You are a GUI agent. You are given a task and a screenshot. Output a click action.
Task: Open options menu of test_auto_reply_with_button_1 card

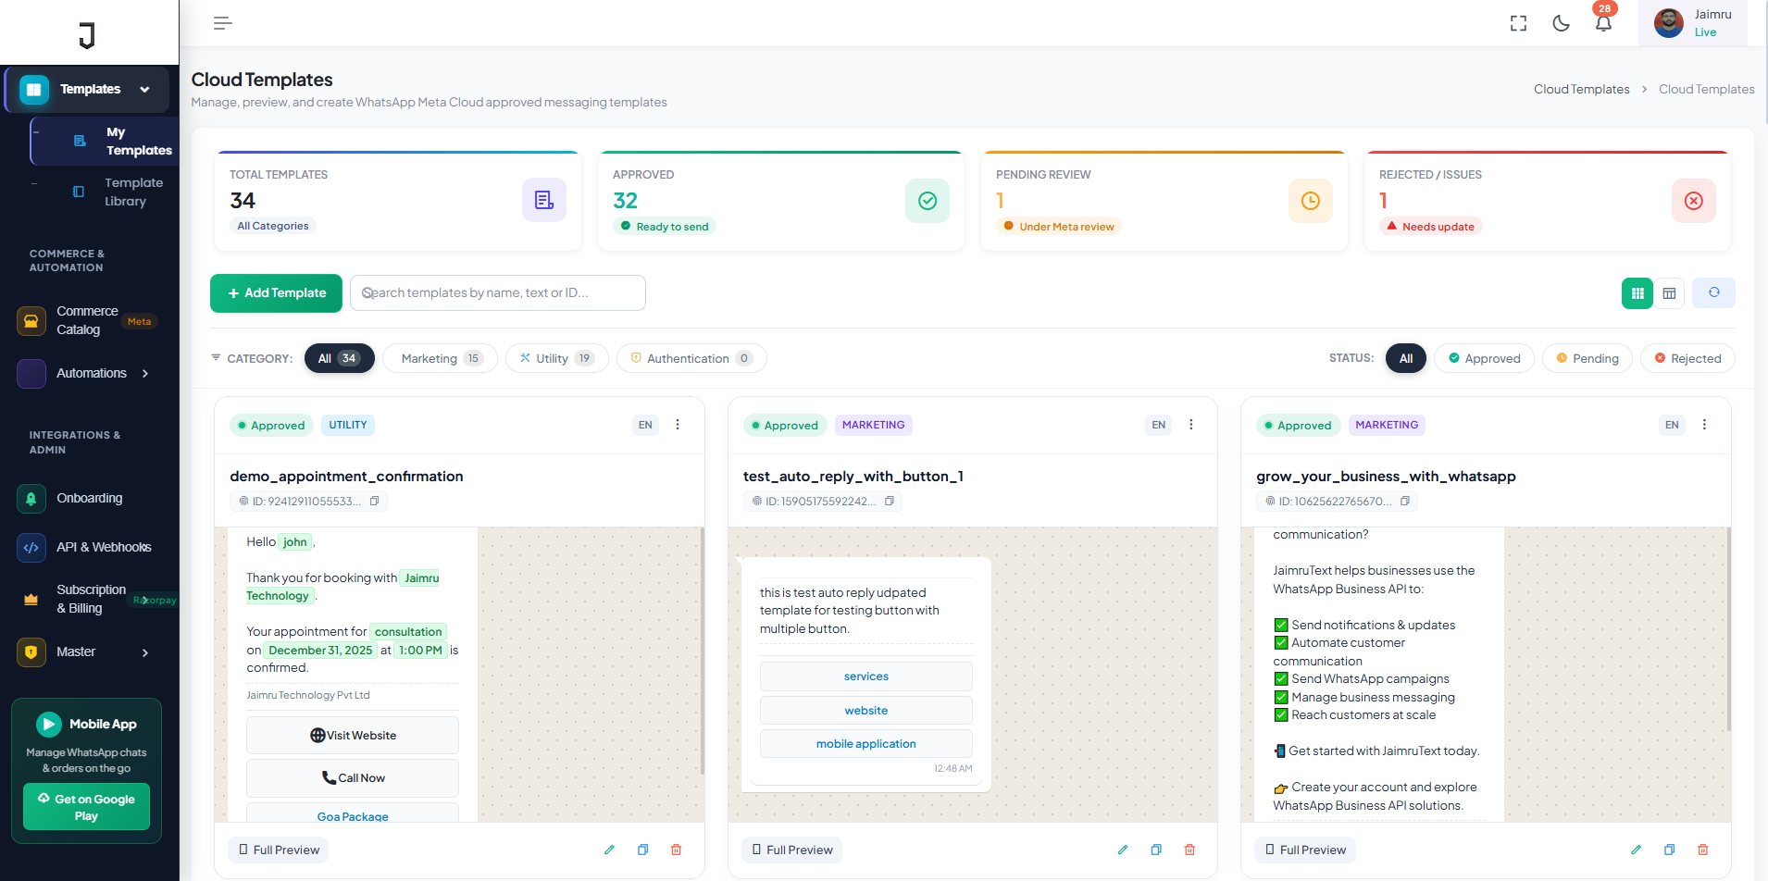tap(1190, 425)
